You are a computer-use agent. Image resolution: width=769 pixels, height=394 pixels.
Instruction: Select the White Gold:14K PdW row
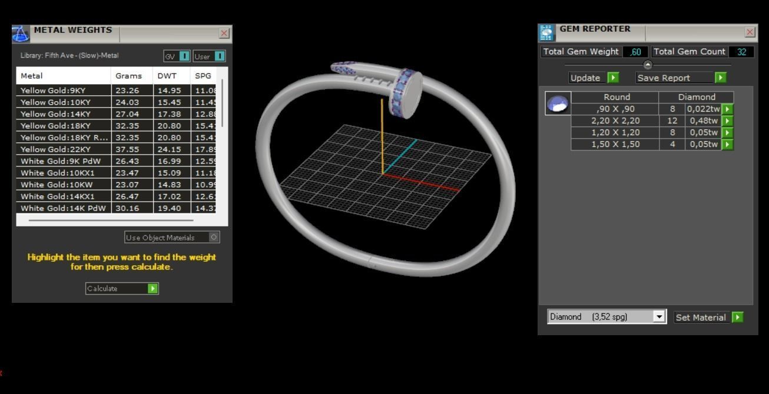point(117,208)
